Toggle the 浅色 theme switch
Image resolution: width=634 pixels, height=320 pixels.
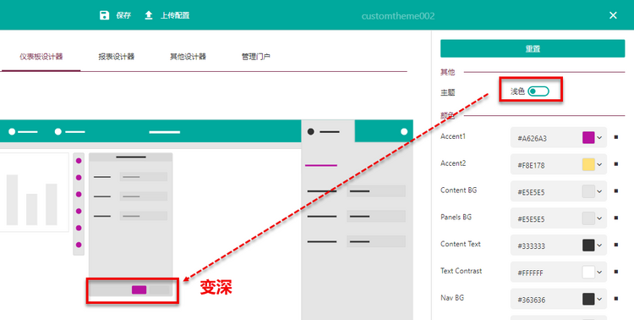click(x=538, y=91)
